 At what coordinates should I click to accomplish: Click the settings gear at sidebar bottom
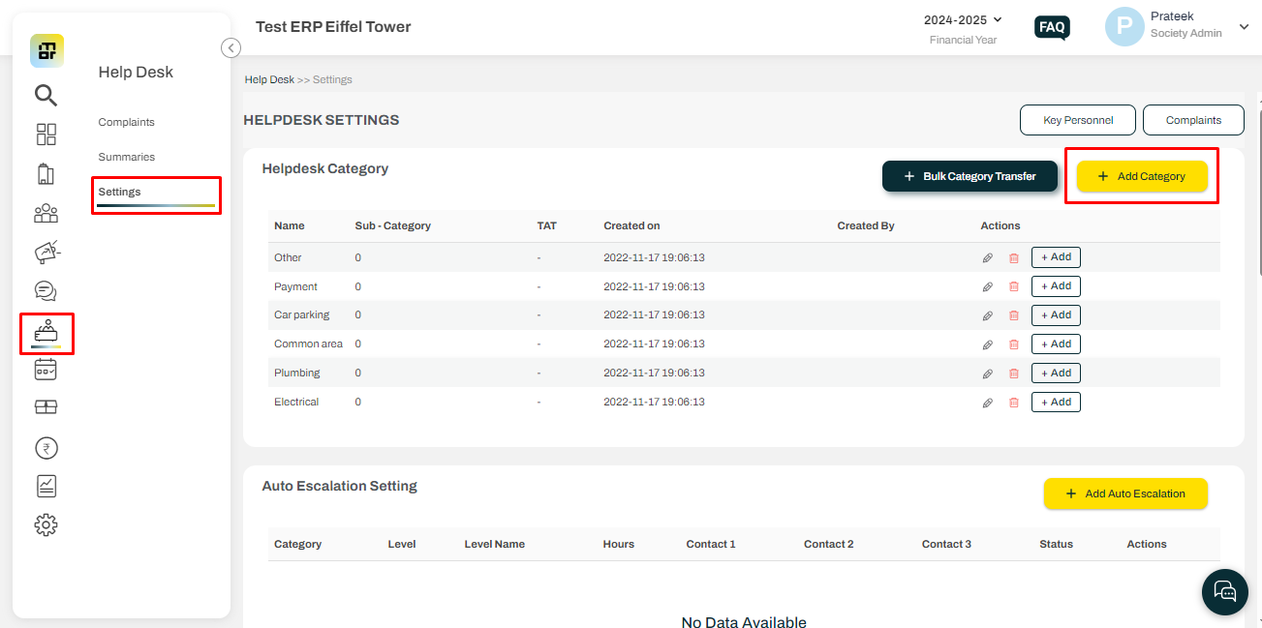(x=45, y=523)
